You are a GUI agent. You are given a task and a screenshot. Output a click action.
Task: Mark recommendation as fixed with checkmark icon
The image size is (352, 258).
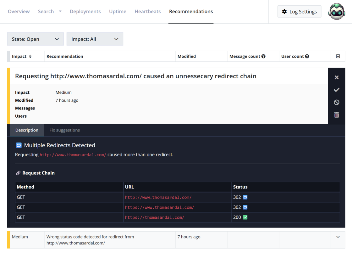tap(336, 90)
